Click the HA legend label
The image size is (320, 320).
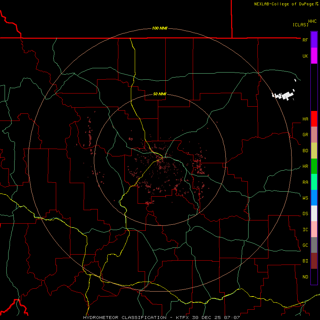tap(305, 119)
